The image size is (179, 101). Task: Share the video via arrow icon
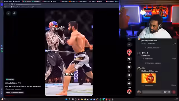[129, 84]
